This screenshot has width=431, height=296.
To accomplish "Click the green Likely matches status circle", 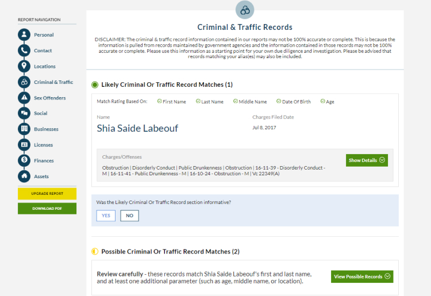I will point(95,84).
